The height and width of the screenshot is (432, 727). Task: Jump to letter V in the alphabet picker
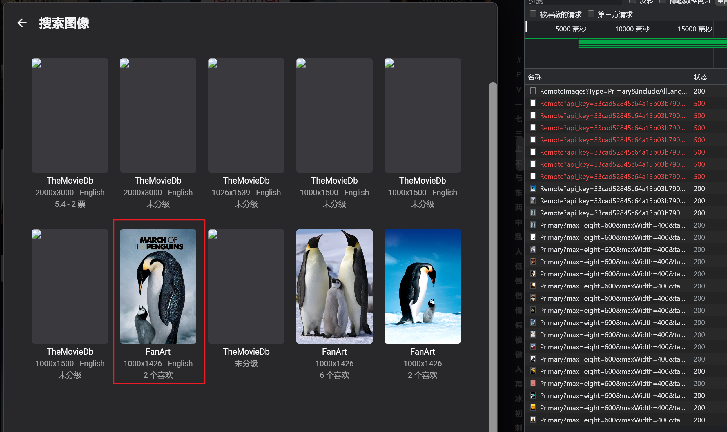519,90
